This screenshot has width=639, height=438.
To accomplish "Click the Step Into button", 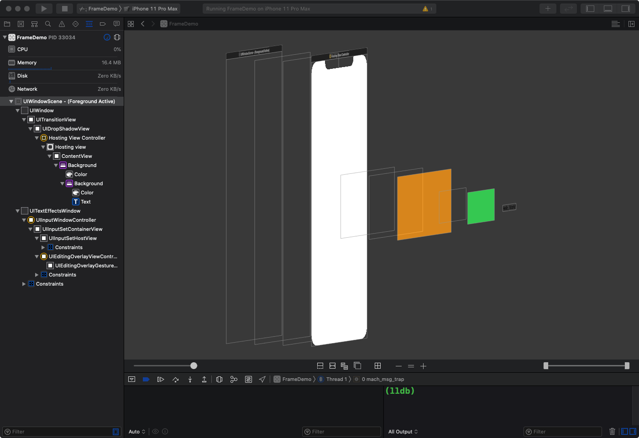I will point(190,379).
